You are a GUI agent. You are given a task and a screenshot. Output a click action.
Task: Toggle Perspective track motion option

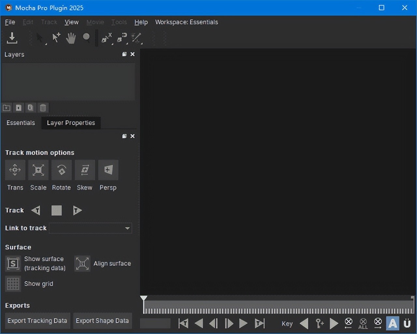click(108, 170)
